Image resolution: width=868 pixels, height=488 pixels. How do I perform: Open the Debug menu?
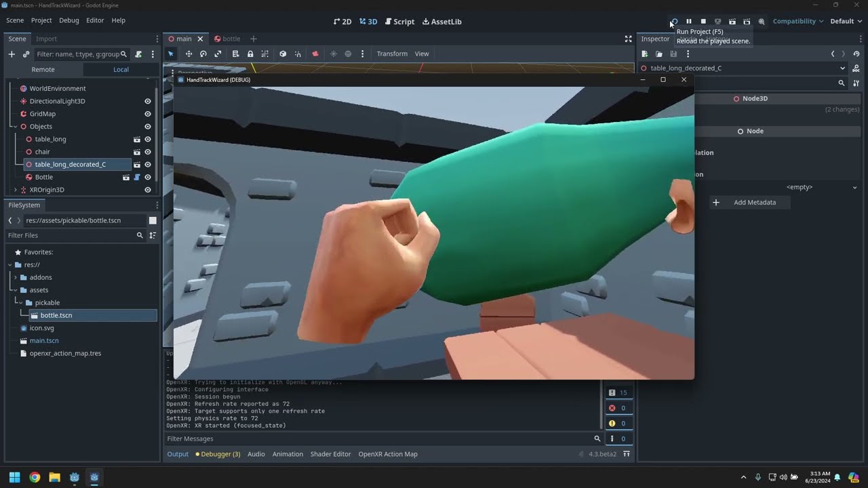point(69,20)
